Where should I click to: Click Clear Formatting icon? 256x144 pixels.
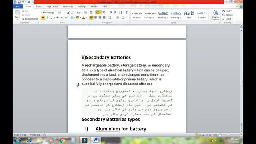click(x=85, y=12)
